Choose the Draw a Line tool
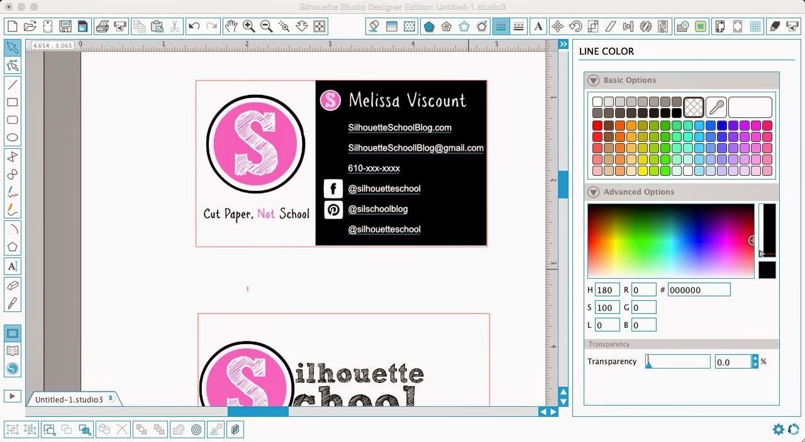The image size is (805, 442). 13,84
